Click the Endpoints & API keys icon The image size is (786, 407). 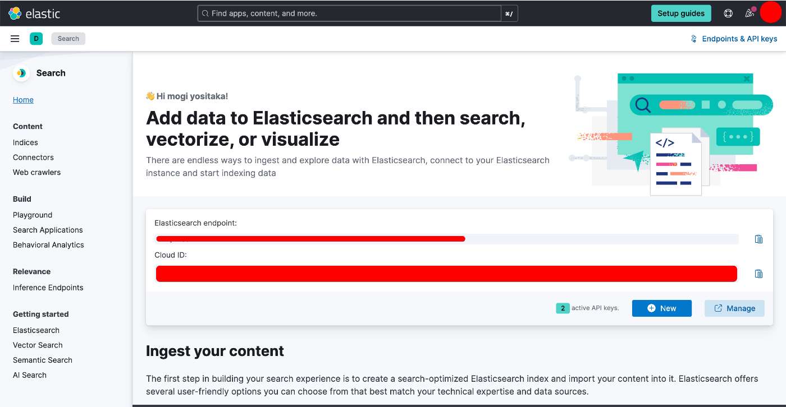coord(693,39)
